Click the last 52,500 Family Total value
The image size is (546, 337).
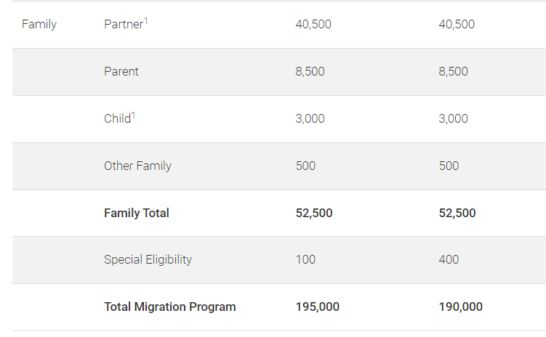click(457, 214)
